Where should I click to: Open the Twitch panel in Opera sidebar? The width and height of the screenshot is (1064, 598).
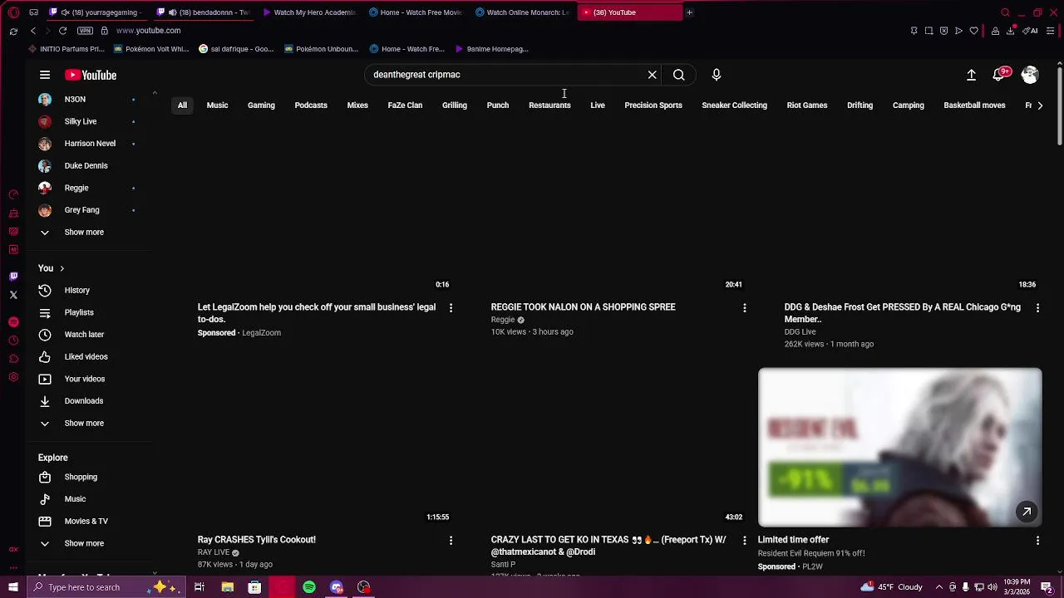[13, 276]
